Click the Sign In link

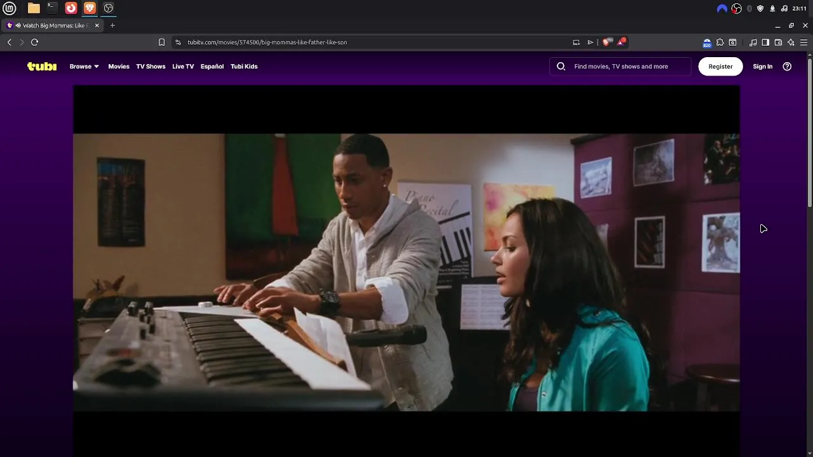763,66
